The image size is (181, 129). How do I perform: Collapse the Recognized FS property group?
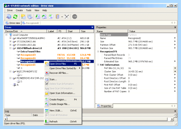[98, 51]
